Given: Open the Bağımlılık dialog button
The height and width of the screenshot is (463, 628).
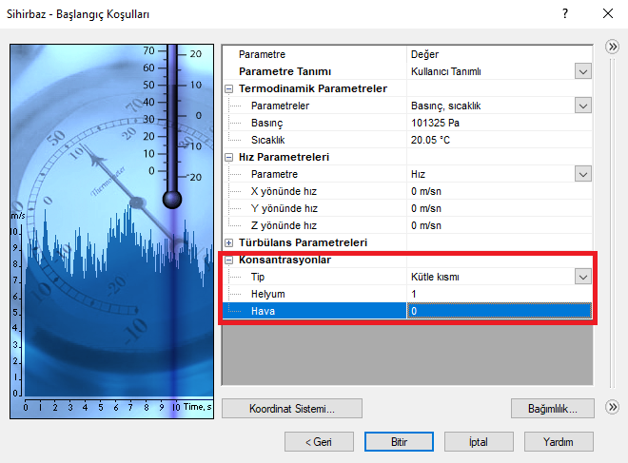Looking at the screenshot, I should click(553, 408).
